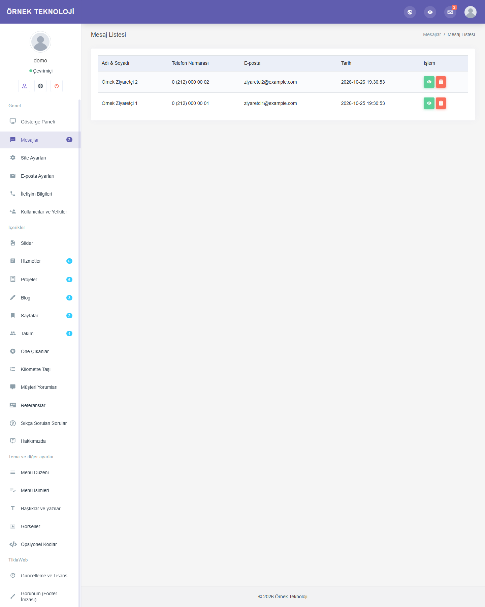Image resolution: width=485 pixels, height=607 pixels.
Task: Open Sıkça Sorulan Sorular
Action: click(x=40, y=423)
